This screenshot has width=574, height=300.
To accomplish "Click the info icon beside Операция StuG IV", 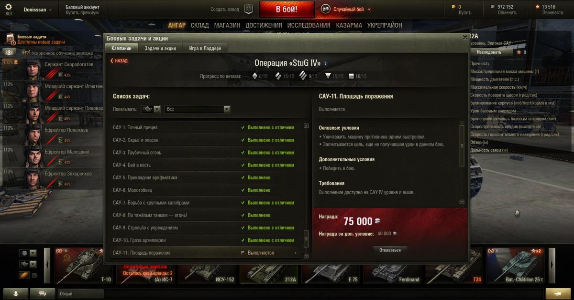I will click(326, 63).
